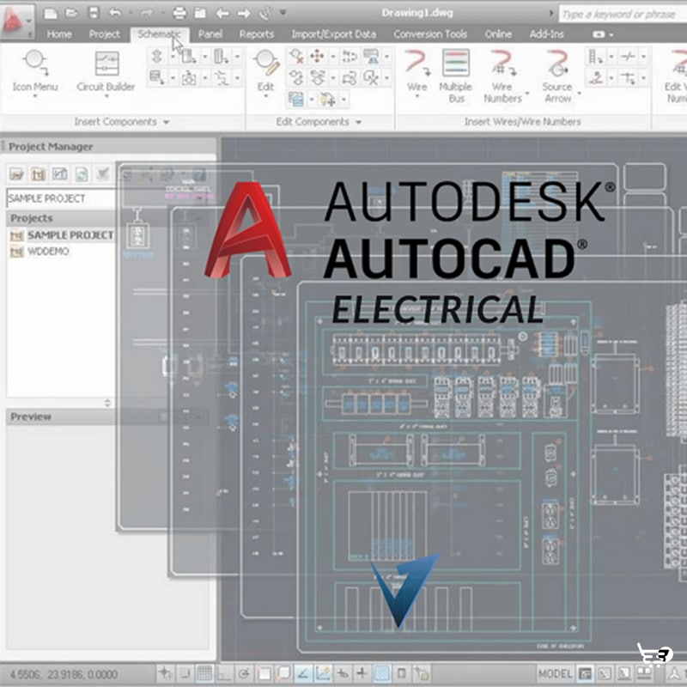Go to next project drawing with right arrow
Viewport: 687px width, 687px height.
244,14
